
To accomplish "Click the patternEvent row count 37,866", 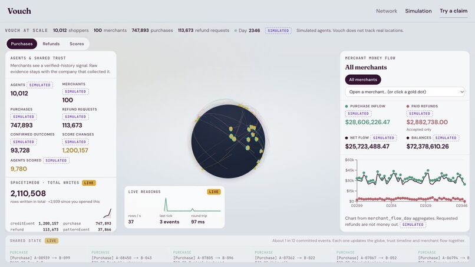I will tap(104, 230).
